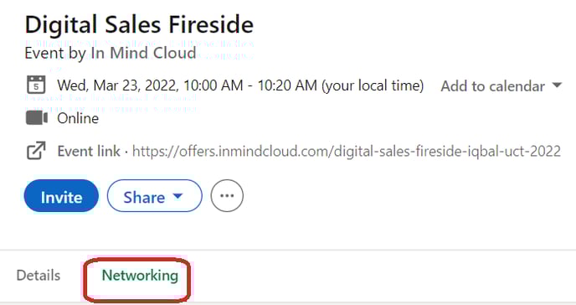
Task: Click the 10:00 AM start time
Action: 213,85
